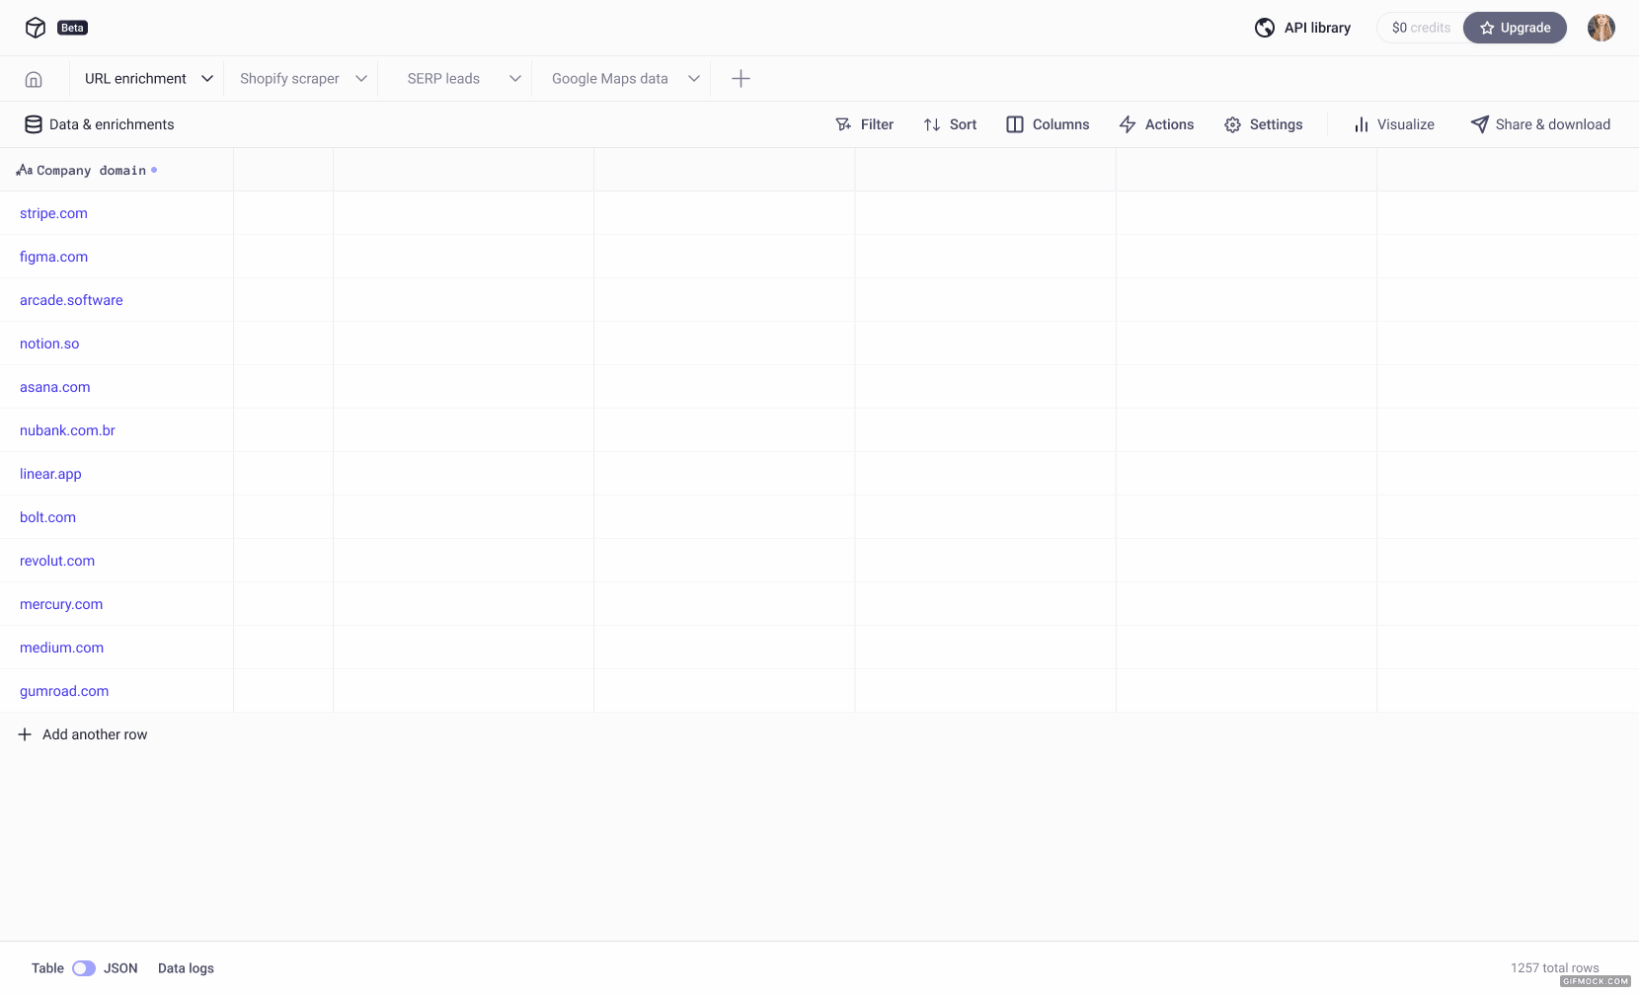
Task: Switch to the SERP leads tab
Action: (x=443, y=79)
